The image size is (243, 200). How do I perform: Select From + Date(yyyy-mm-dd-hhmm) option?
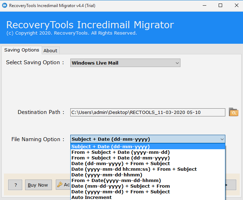[116, 180]
